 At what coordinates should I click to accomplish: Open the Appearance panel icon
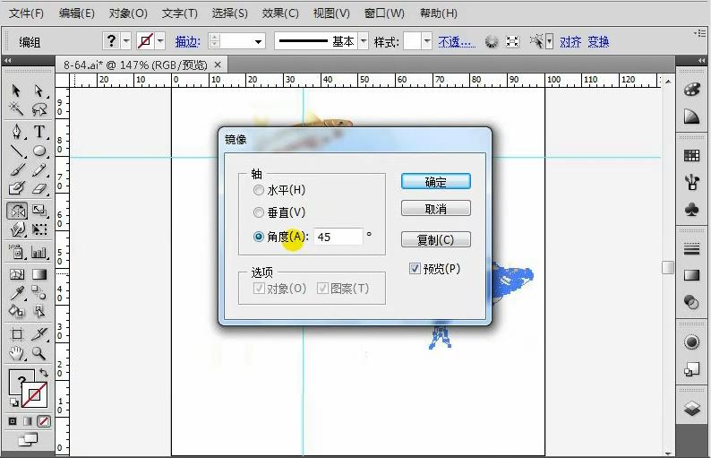691,341
